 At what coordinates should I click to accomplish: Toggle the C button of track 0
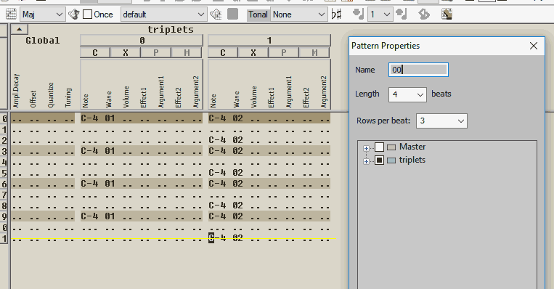tap(95, 53)
